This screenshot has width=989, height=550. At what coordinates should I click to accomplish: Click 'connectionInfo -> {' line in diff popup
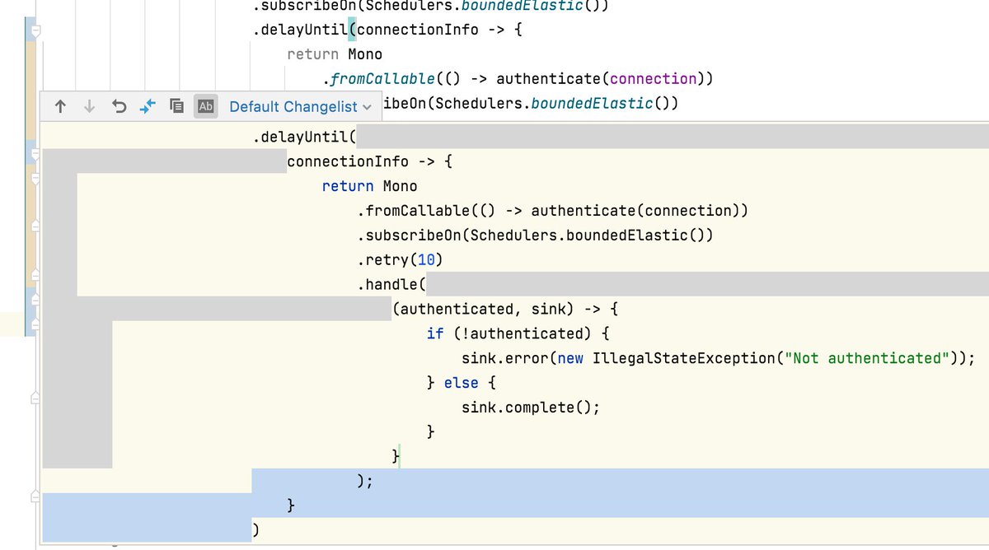[x=369, y=161]
